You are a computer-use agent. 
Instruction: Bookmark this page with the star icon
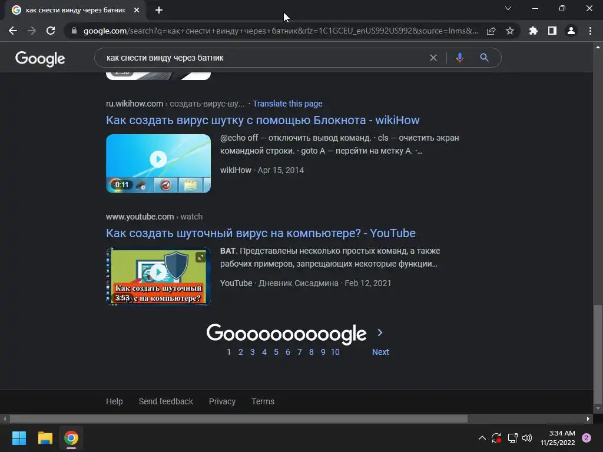pyautogui.click(x=510, y=31)
